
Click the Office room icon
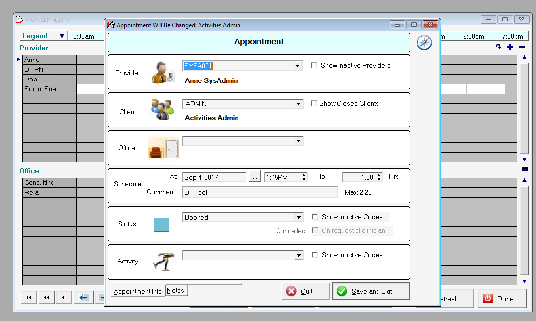pyautogui.click(x=163, y=147)
